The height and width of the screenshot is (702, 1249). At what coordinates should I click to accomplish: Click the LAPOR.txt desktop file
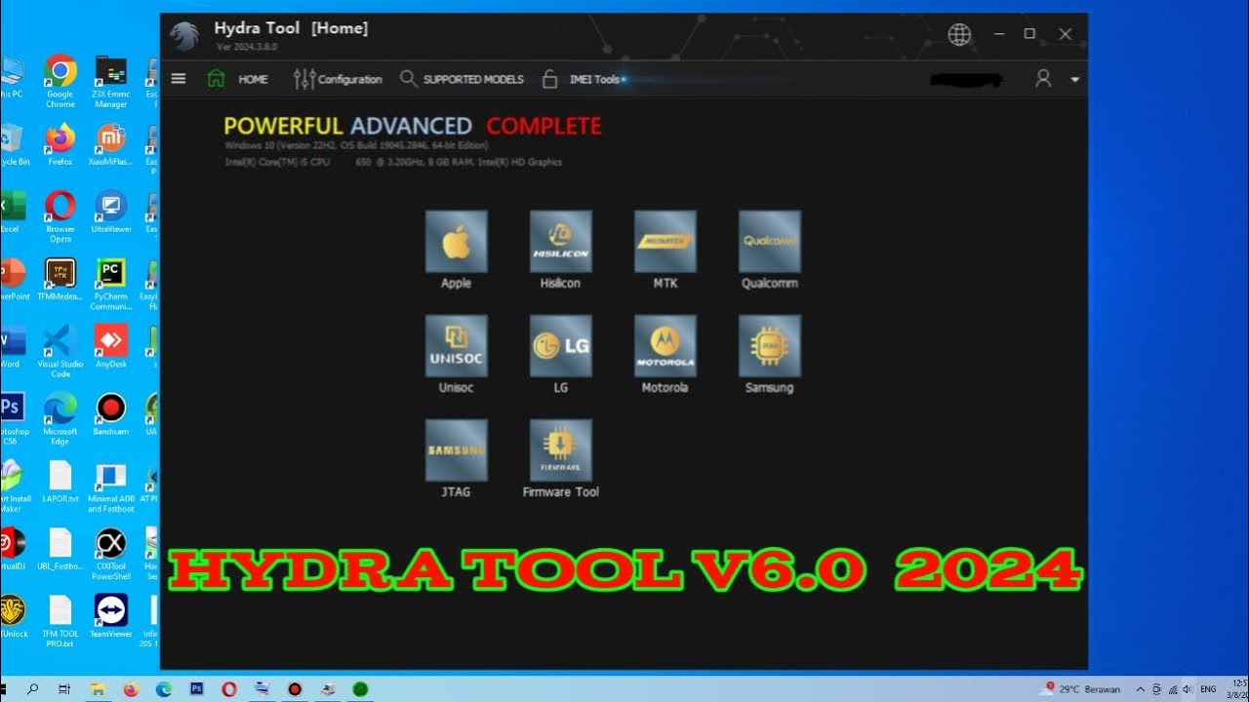pyautogui.click(x=60, y=481)
